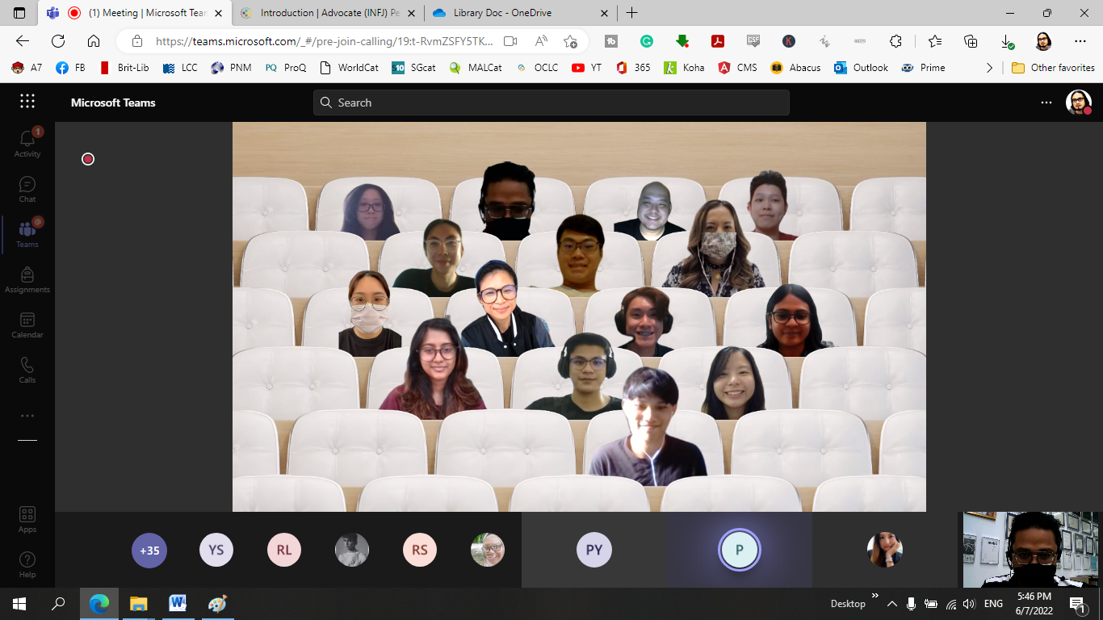Click the self-view video thumbnail
1103x620 pixels.
click(x=1031, y=550)
